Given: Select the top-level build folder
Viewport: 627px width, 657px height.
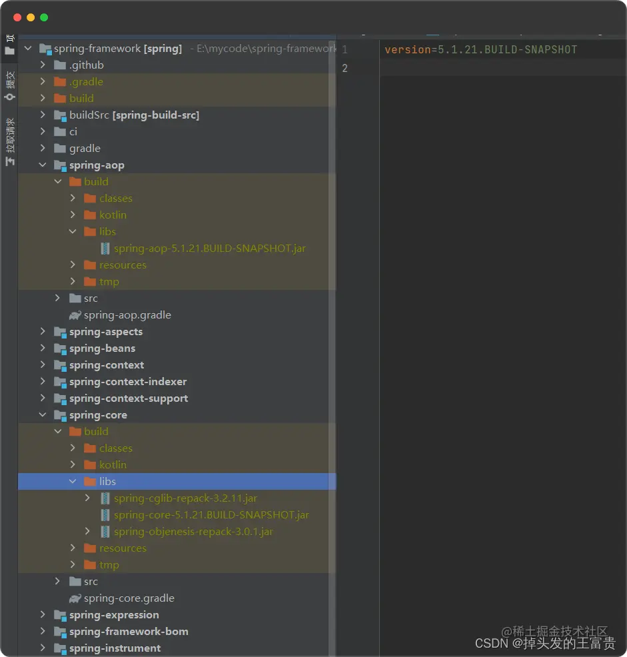Looking at the screenshot, I should pyautogui.click(x=81, y=99).
